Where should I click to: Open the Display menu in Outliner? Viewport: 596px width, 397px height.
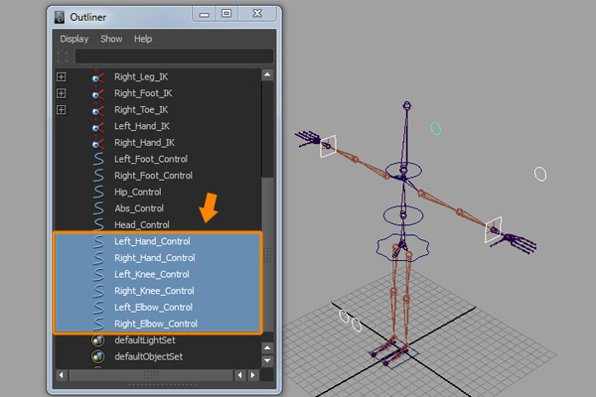pos(74,39)
